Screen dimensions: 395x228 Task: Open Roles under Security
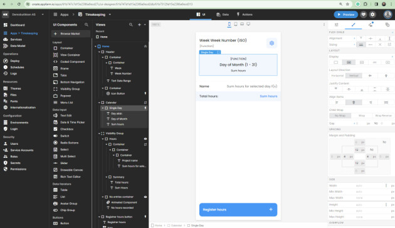click(x=14, y=157)
